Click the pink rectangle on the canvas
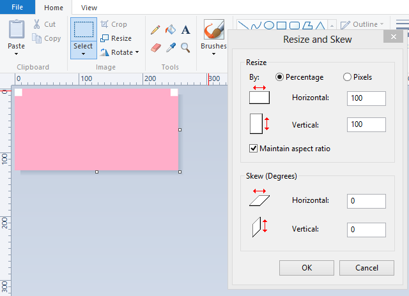The height and width of the screenshot is (296, 409). click(96, 131)
